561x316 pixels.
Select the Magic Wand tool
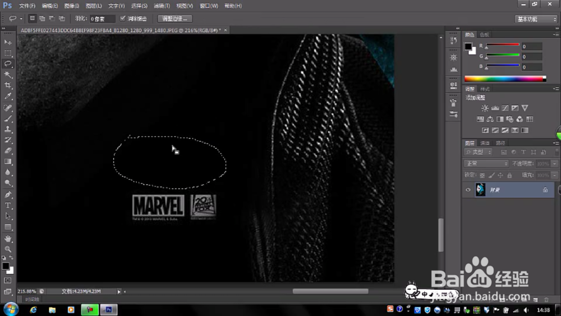tap(8, 75)
